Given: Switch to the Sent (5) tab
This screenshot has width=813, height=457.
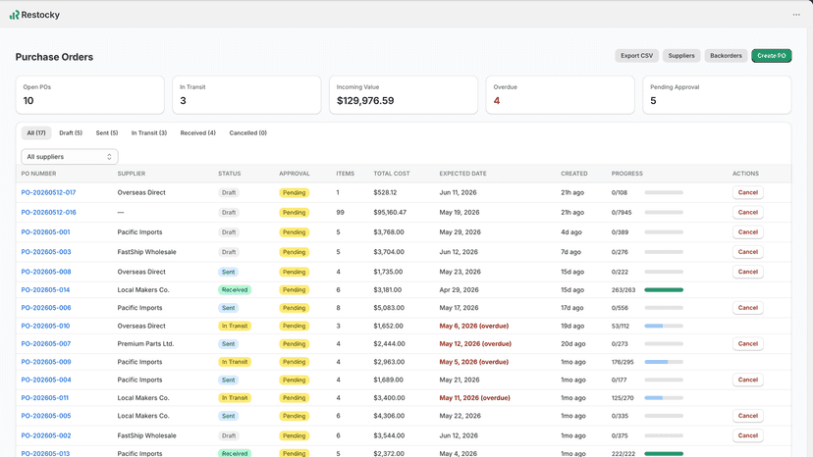Looking at the screenshot, I should pos(107,133).
